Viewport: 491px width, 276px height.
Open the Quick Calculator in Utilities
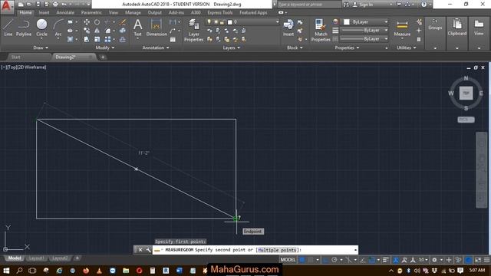coord(419,39)
